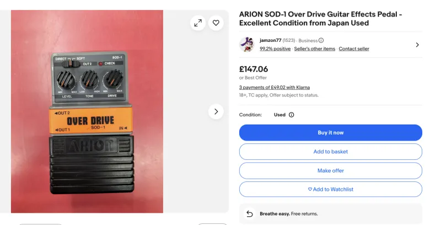Click the ARION pedal product photo

(87, 111)
